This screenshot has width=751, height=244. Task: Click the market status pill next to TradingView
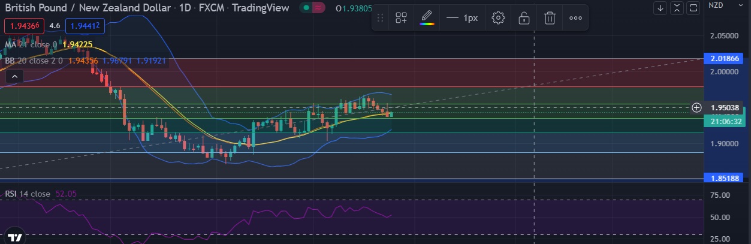pos(313,8)
